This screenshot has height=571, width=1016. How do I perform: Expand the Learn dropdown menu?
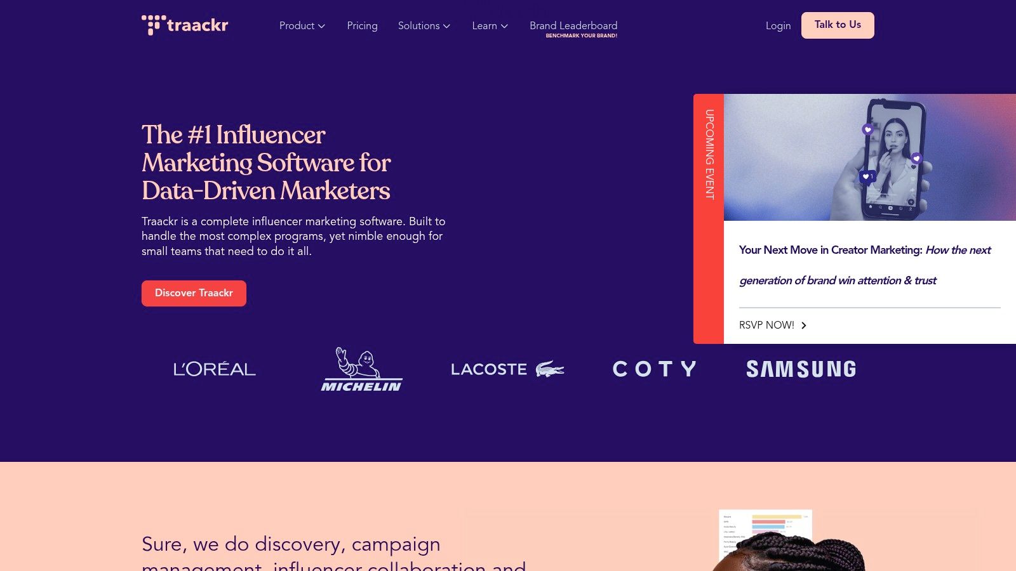pyautogui.click(x=490, y=26)
